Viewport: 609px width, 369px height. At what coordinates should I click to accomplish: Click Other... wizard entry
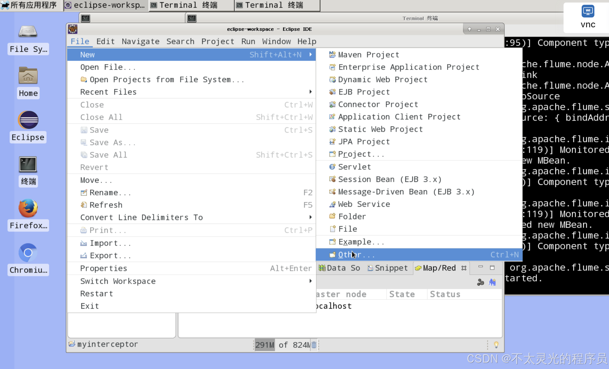tap(419, 254)
